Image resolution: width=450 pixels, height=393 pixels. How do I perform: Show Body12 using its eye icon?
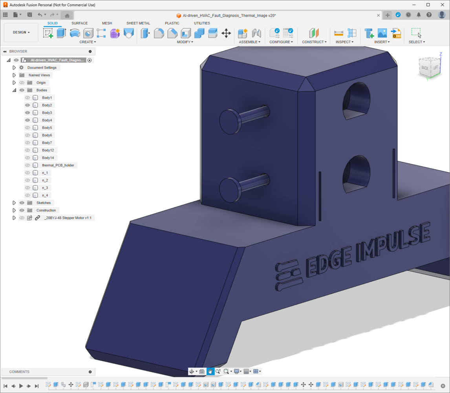coord(27,150)
